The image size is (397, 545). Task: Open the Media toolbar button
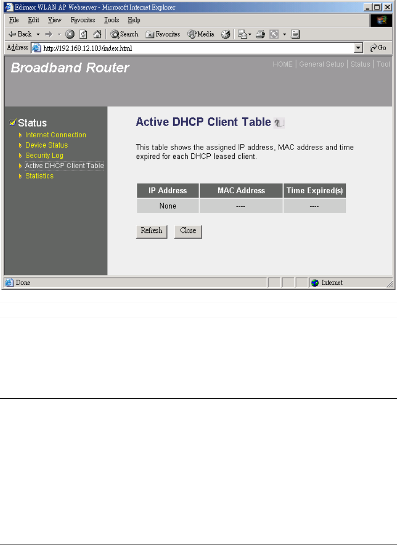[201, 34]
